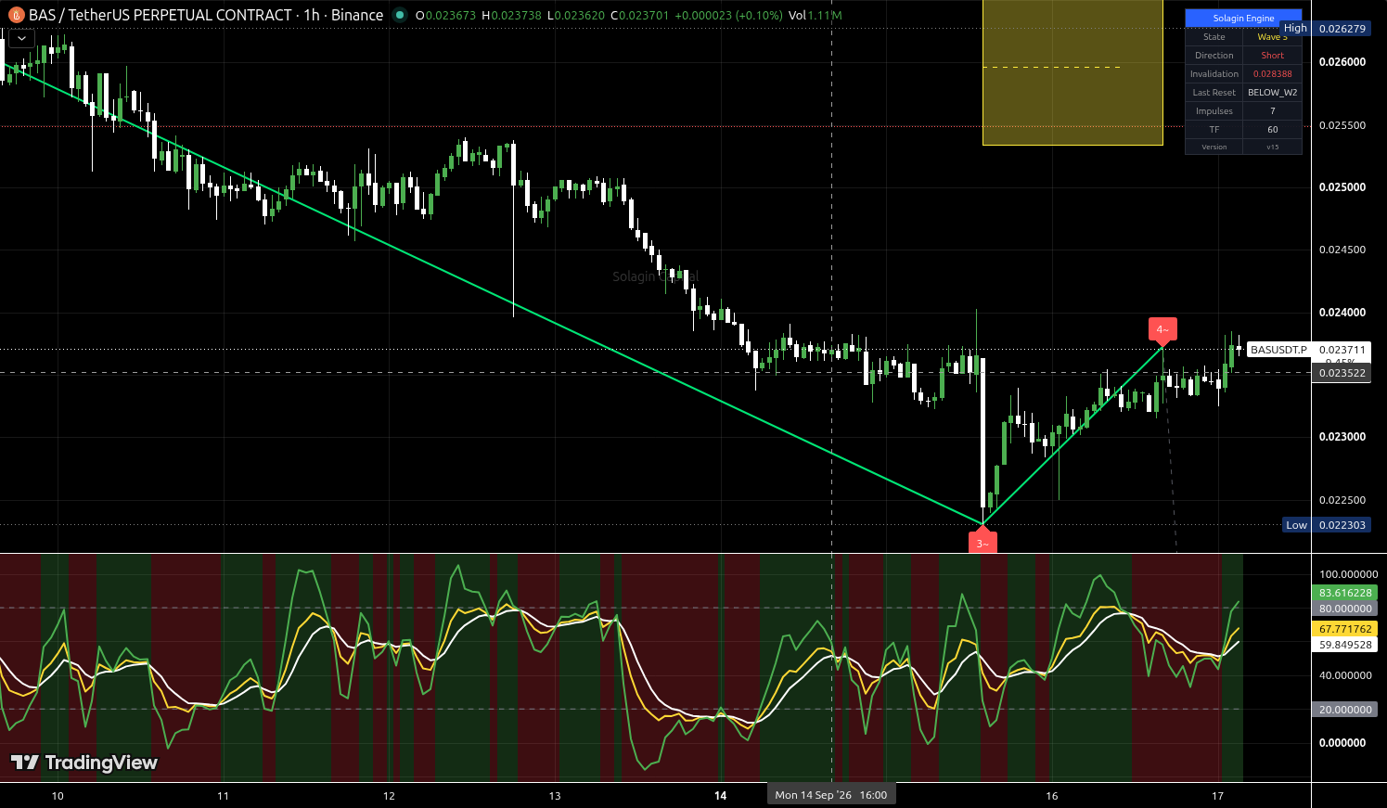
Task: Click the 20.000000 oversold level label
Action: point(1345,710)
